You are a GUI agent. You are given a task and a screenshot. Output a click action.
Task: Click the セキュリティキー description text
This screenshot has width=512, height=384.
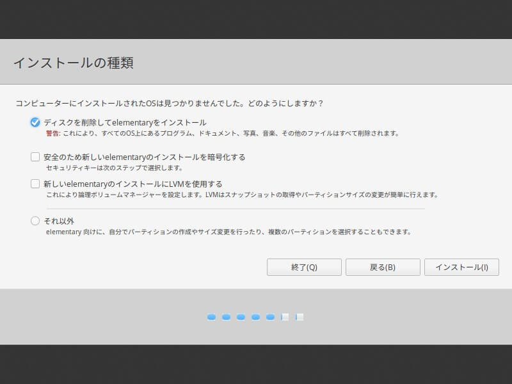pos(114,168)
